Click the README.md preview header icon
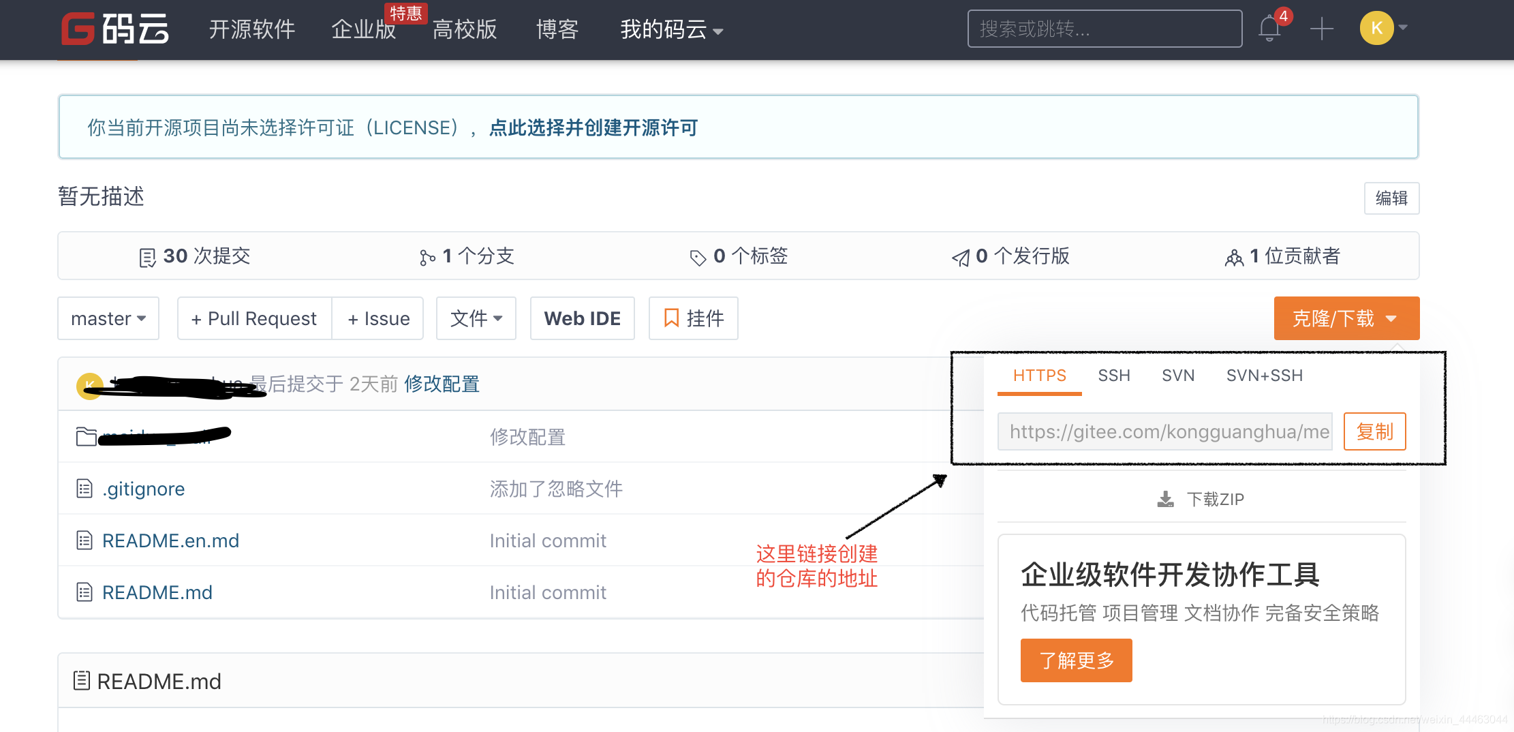This screenshot has width=1514, height=732. tap(82, 680)
